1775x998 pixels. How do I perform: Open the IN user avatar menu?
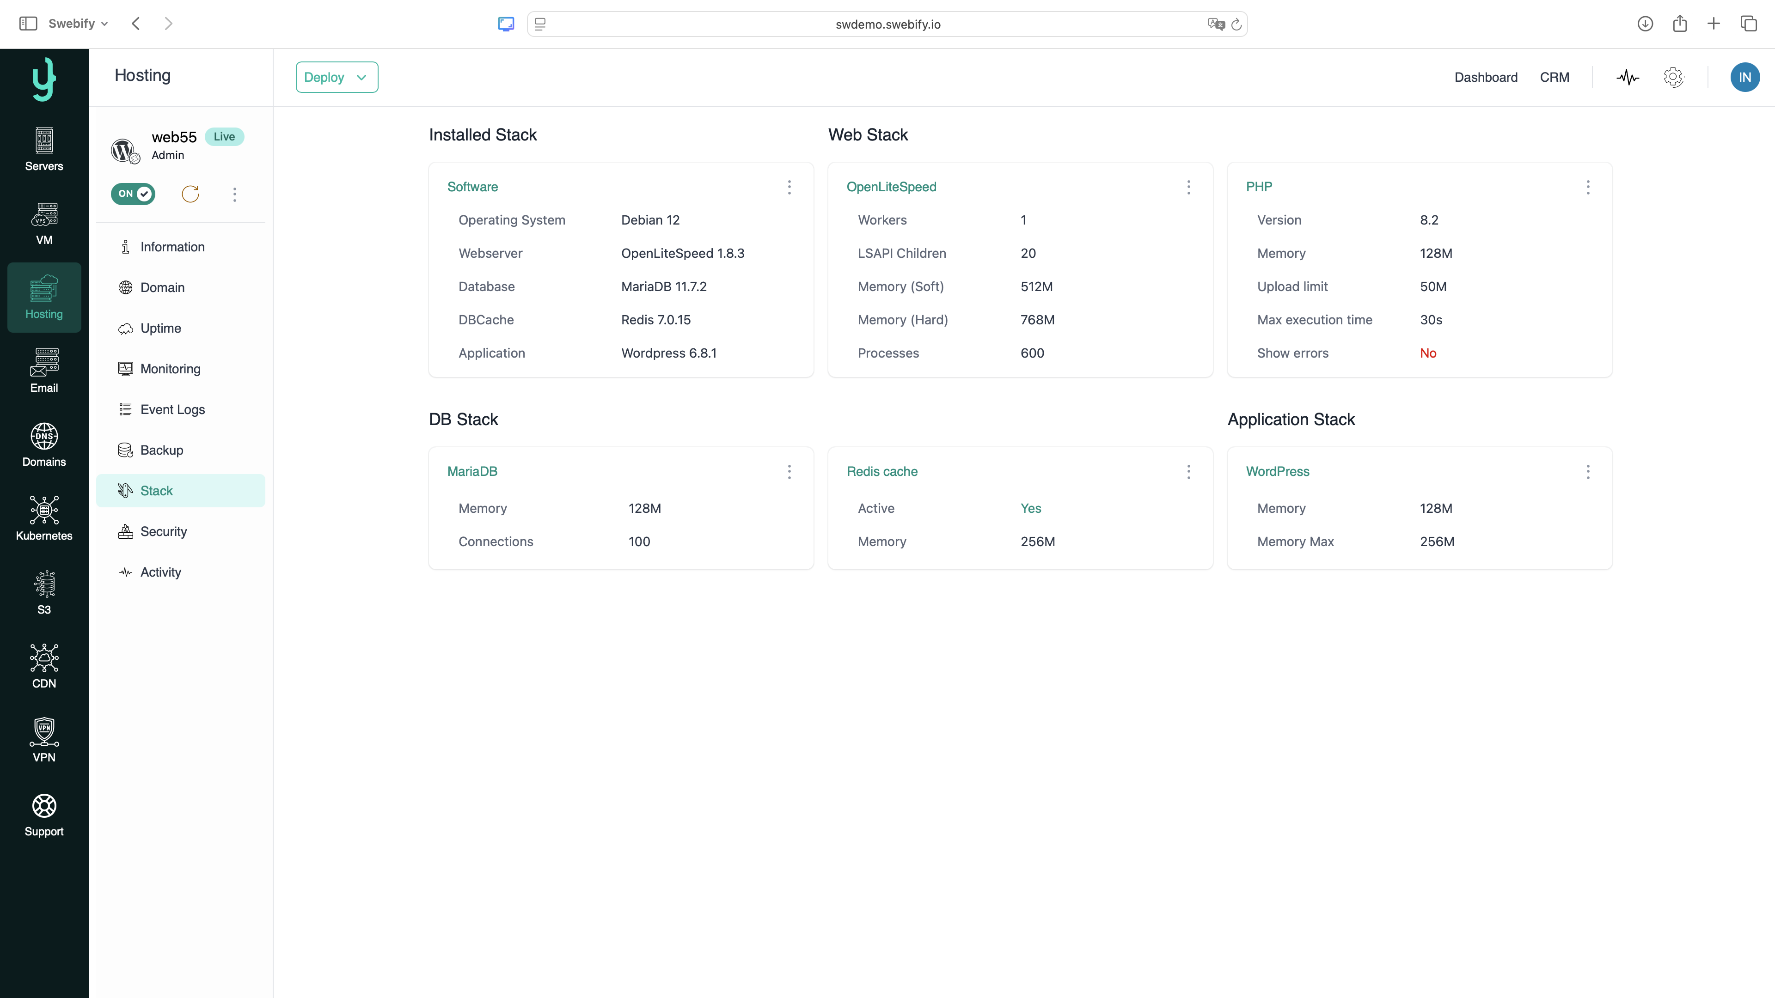tap(1744, 77)
